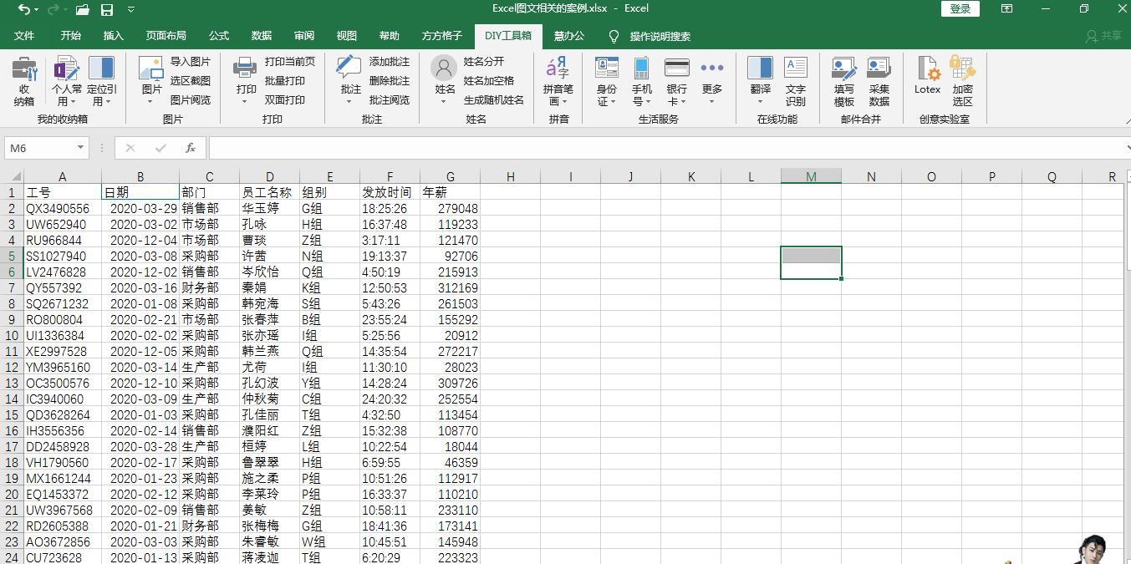This screenshot has height=564, width=1131.
Task: Click the 登录 login button
Action: click(960, 9)
